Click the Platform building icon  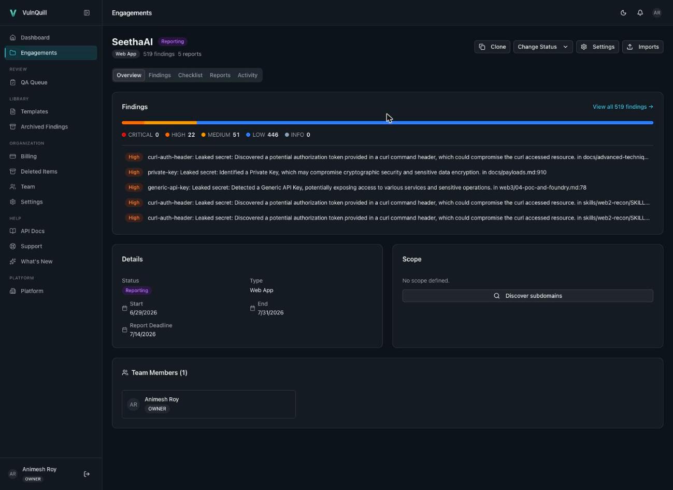point(13,291)
